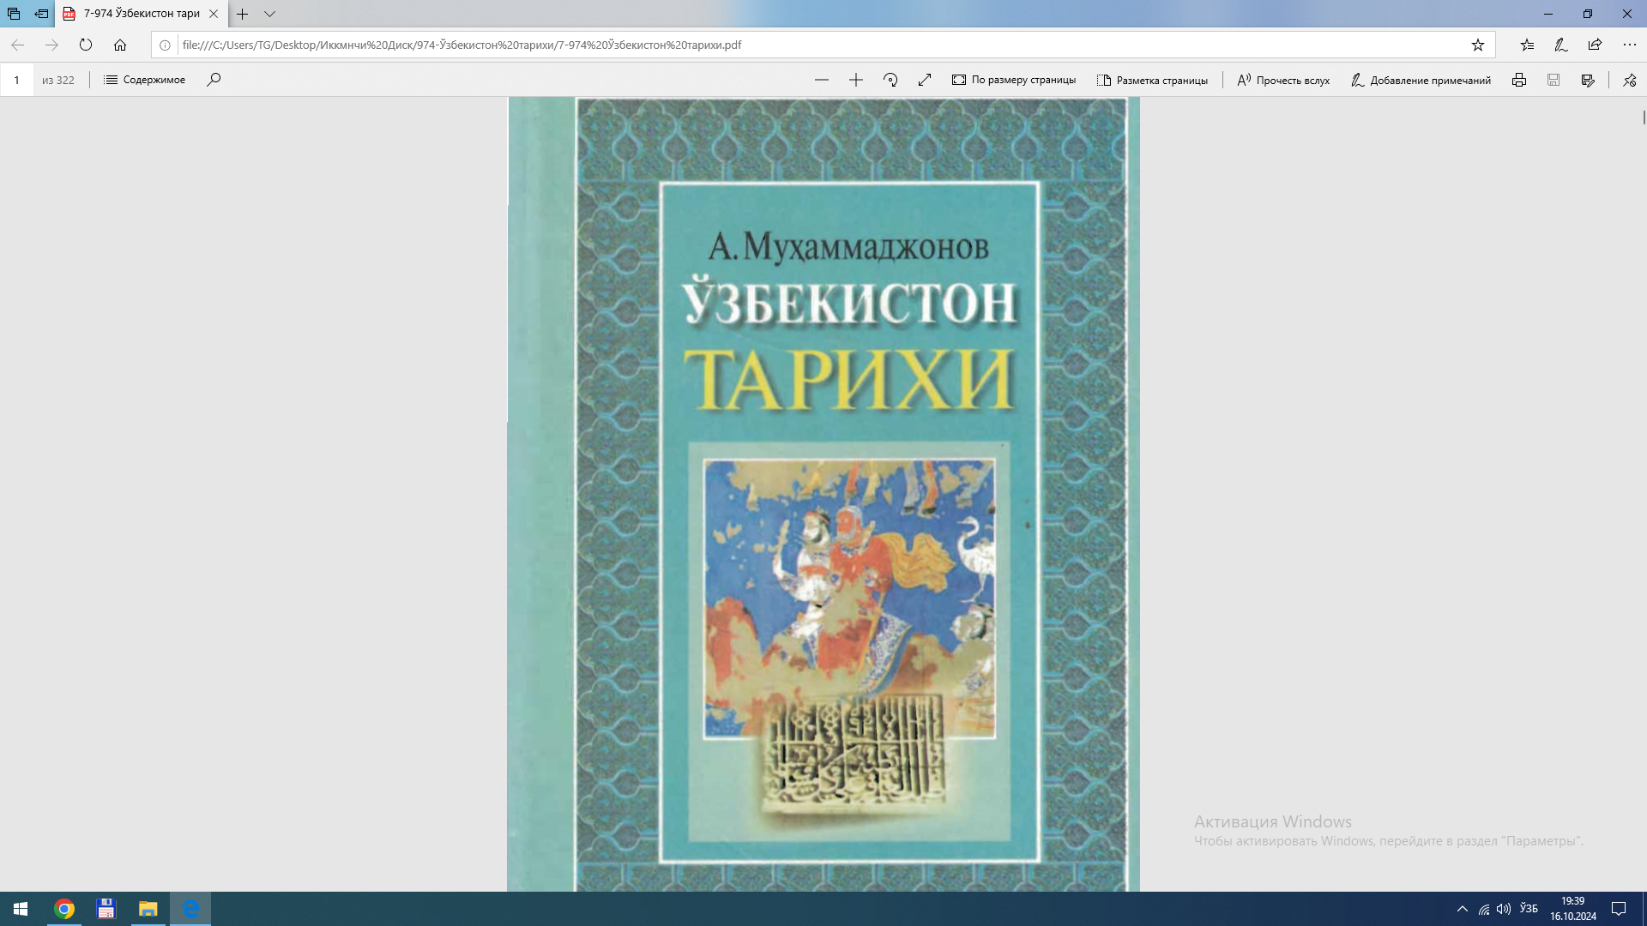Open the tabs you've set aside icon
1647x926 pixels.
(14, 14)
